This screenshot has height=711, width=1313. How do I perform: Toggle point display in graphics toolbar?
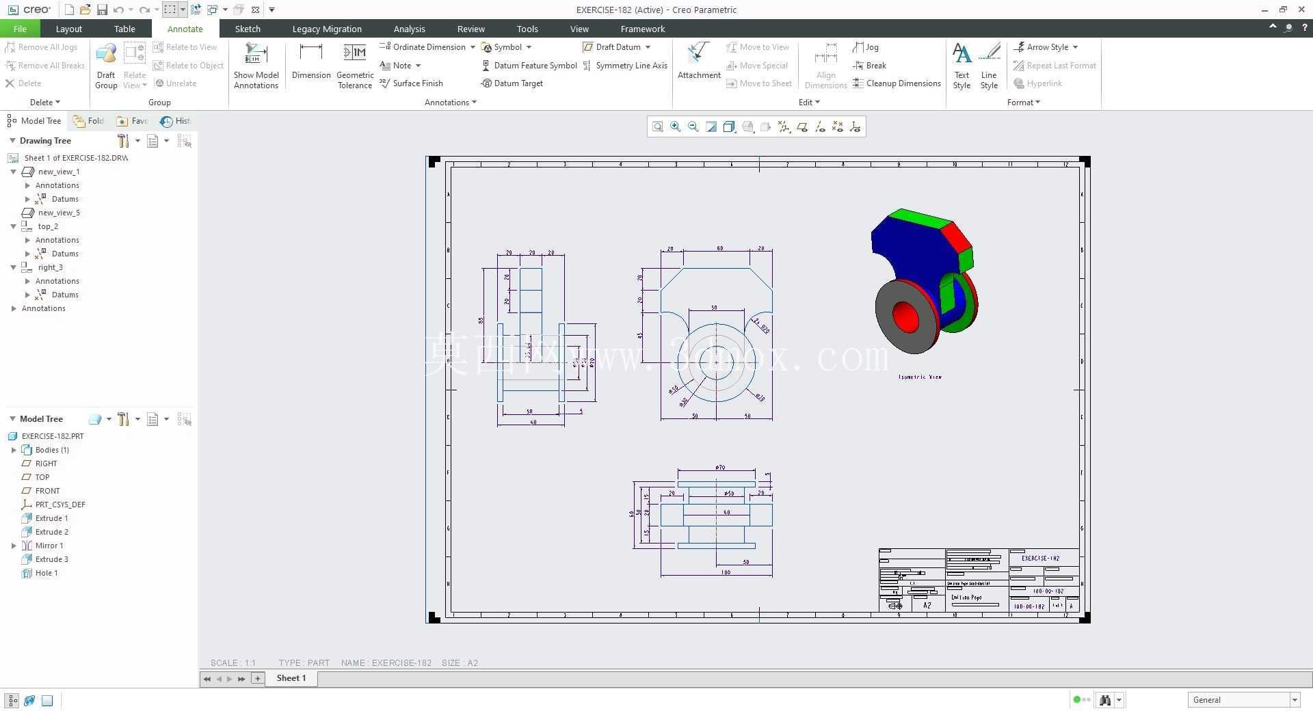837,126
